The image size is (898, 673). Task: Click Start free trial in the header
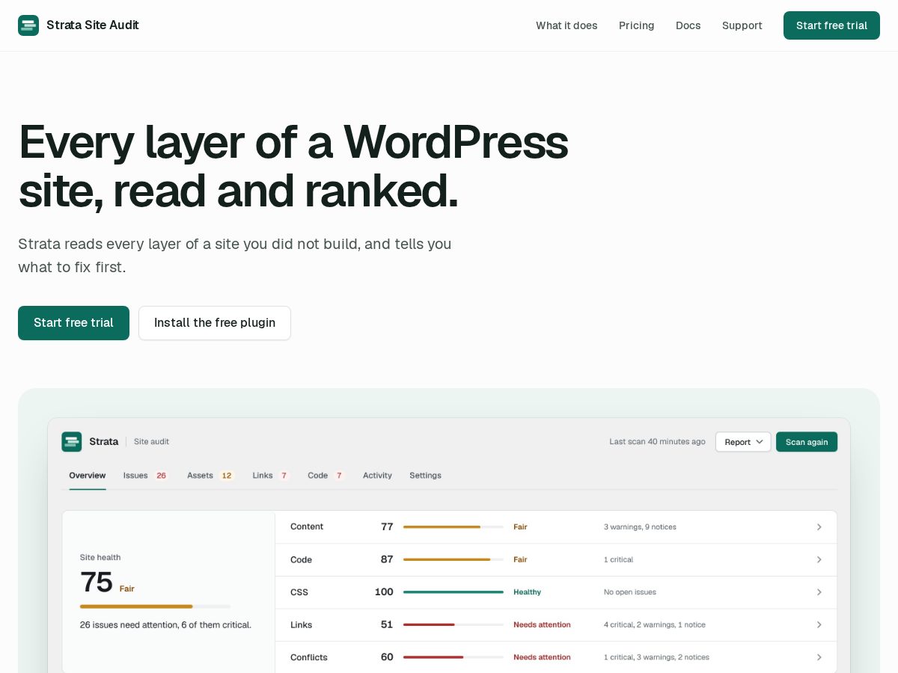[x=831, y=25]
